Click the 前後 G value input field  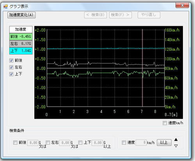[33, 143]
